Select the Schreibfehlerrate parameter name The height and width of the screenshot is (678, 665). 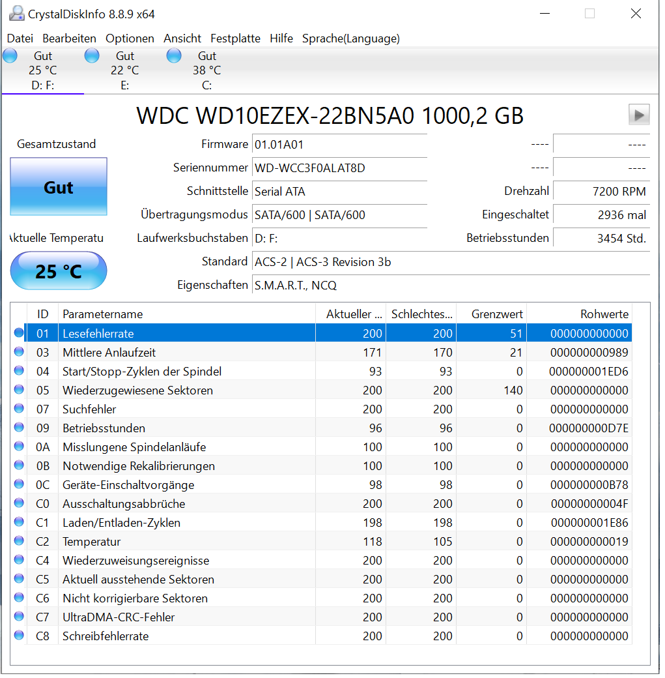pos(106,636)
